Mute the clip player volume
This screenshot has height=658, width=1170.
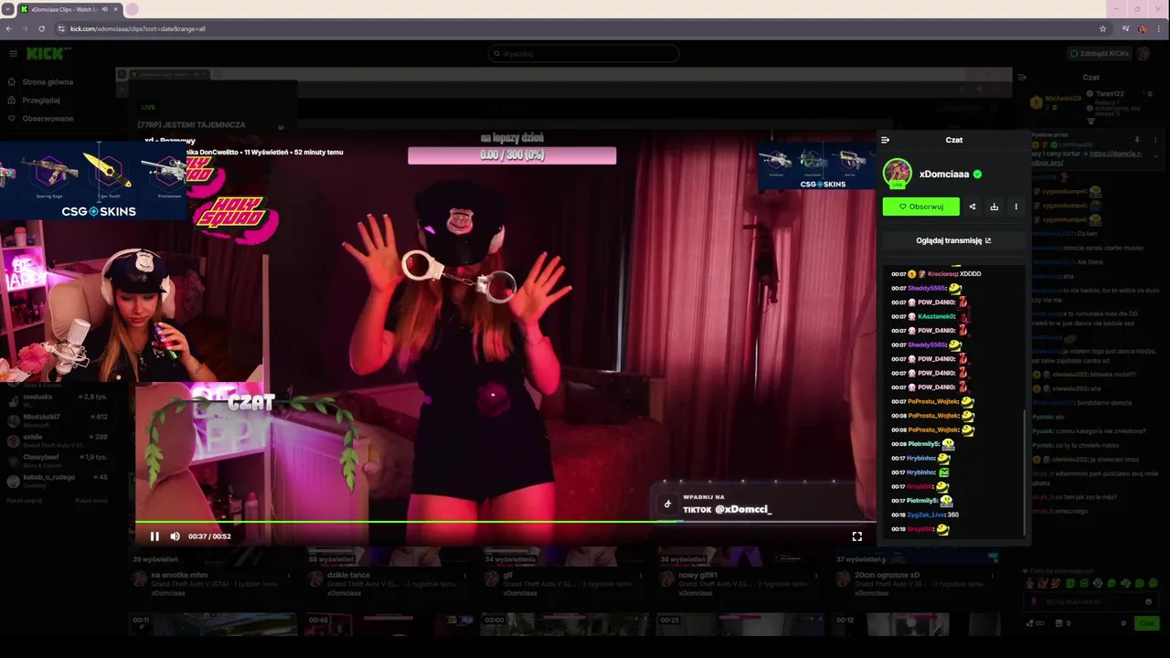point(175,536)
